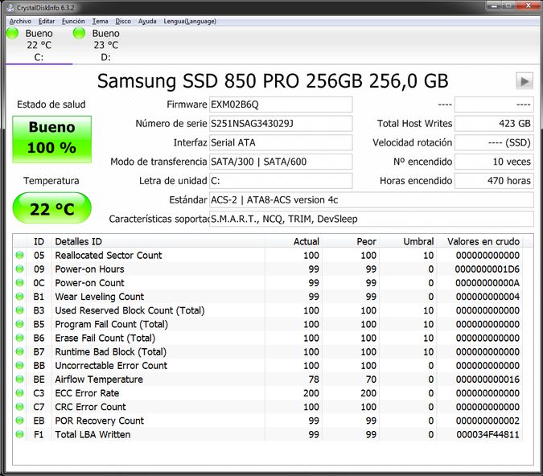Select the Airflow Temperature text
Screen dimensions: 543x476
pos(99,379)
